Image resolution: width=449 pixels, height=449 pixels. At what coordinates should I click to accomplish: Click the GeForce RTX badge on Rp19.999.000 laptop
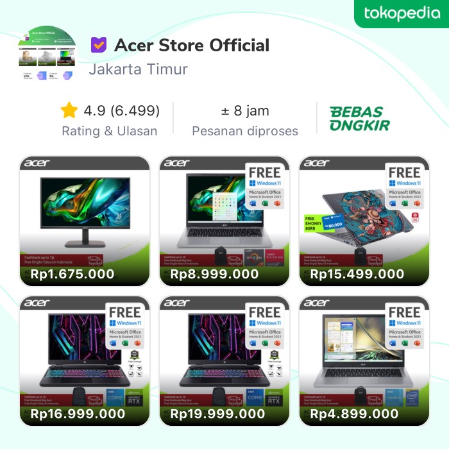pos(274,398)
